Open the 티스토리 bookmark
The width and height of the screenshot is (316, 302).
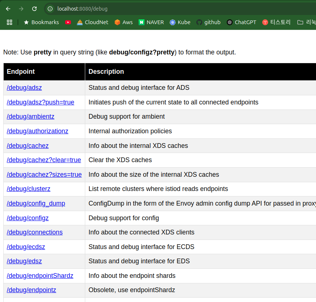click(276, 22)
